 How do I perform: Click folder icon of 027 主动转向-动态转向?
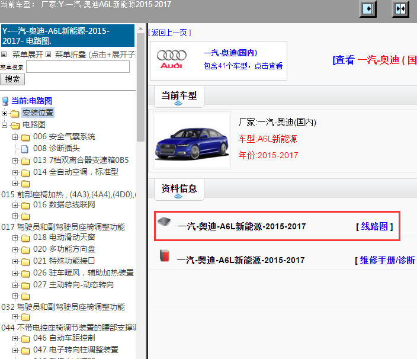(x=25, y=286)
